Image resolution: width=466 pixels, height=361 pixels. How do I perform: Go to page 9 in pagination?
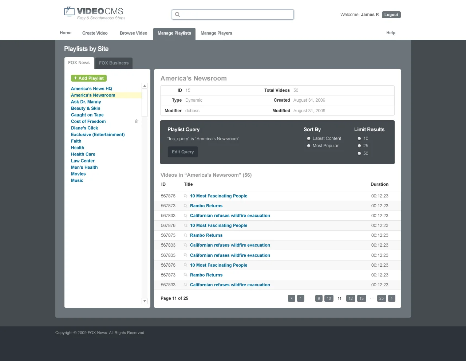pyautogui.click(x=319, y=298)
